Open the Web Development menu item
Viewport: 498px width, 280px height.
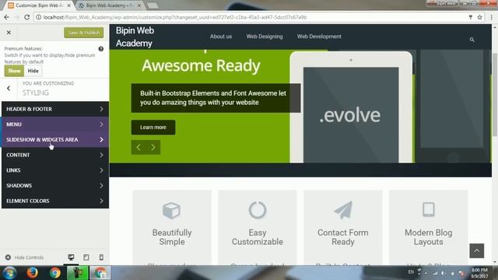pos(319,37)
